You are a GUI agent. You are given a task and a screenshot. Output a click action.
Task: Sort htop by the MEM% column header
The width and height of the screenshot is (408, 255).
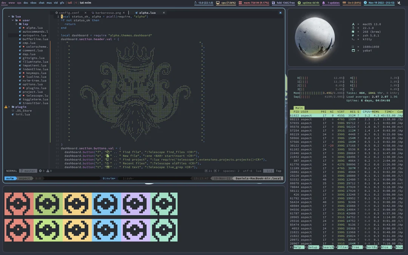pos(376,112)
